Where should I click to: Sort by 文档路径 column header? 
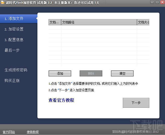click(99, 22)
